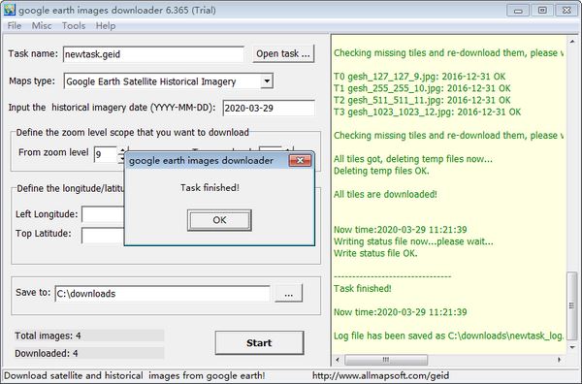This screenshot has width=582, height=384.
Task: Close the Task finished dialog with X
Action: click(x=300, y=160)
